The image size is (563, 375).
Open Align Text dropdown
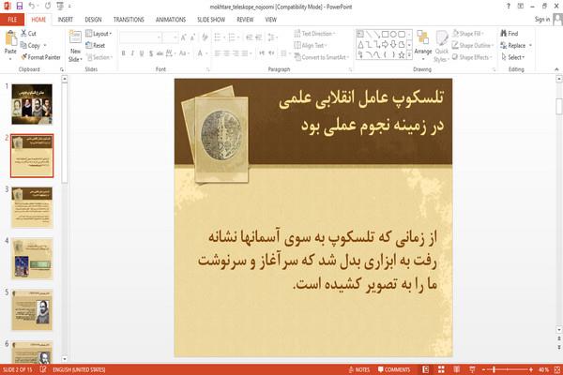(311, 45)
